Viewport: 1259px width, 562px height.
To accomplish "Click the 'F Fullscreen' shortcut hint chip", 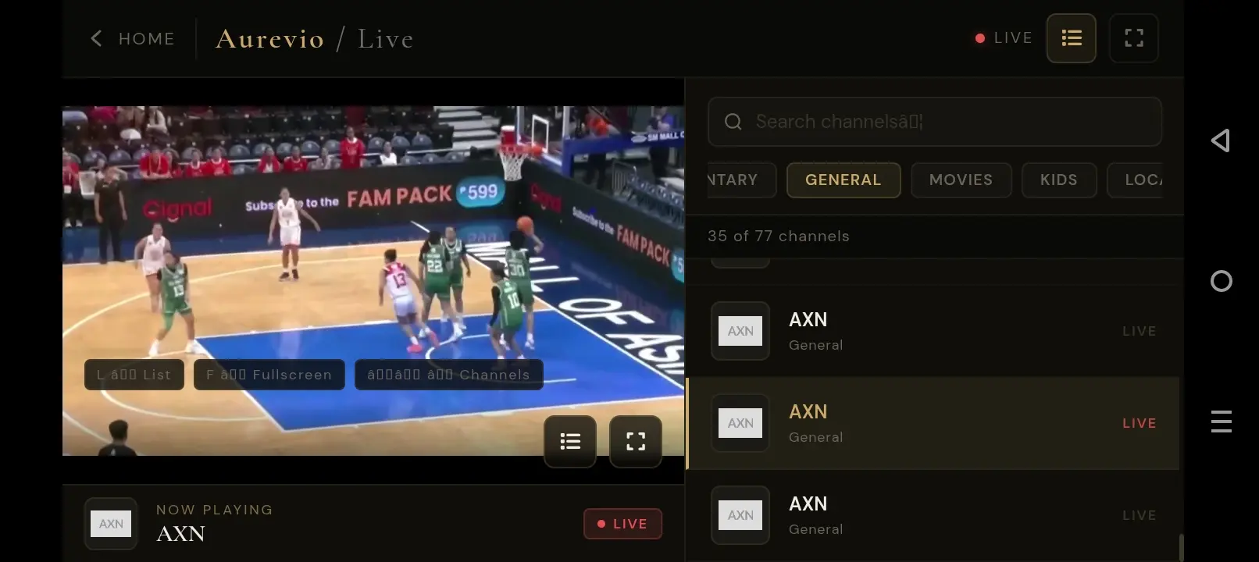I will [x=269, y=375].
